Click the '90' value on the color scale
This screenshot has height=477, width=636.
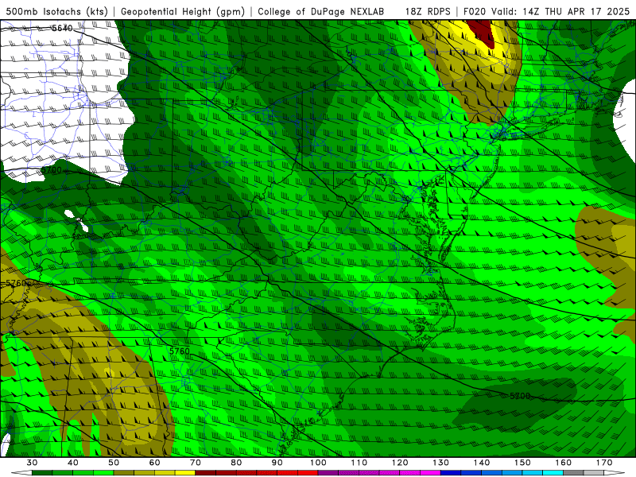(277, 463)
